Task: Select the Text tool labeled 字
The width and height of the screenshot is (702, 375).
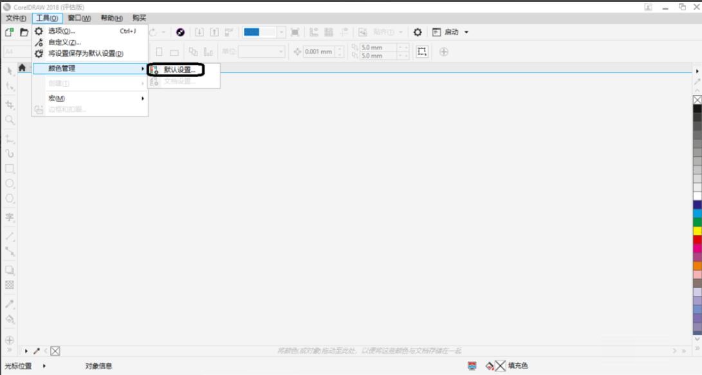Action: click(x=10, y=217)
